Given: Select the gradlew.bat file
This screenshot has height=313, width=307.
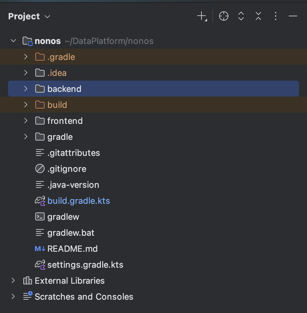Looking at the screenshot, I should click(x=153, y=233).
